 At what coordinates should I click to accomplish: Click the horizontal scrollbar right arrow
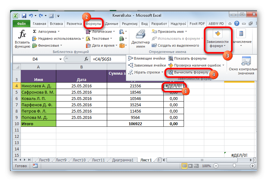pos(251,160)
